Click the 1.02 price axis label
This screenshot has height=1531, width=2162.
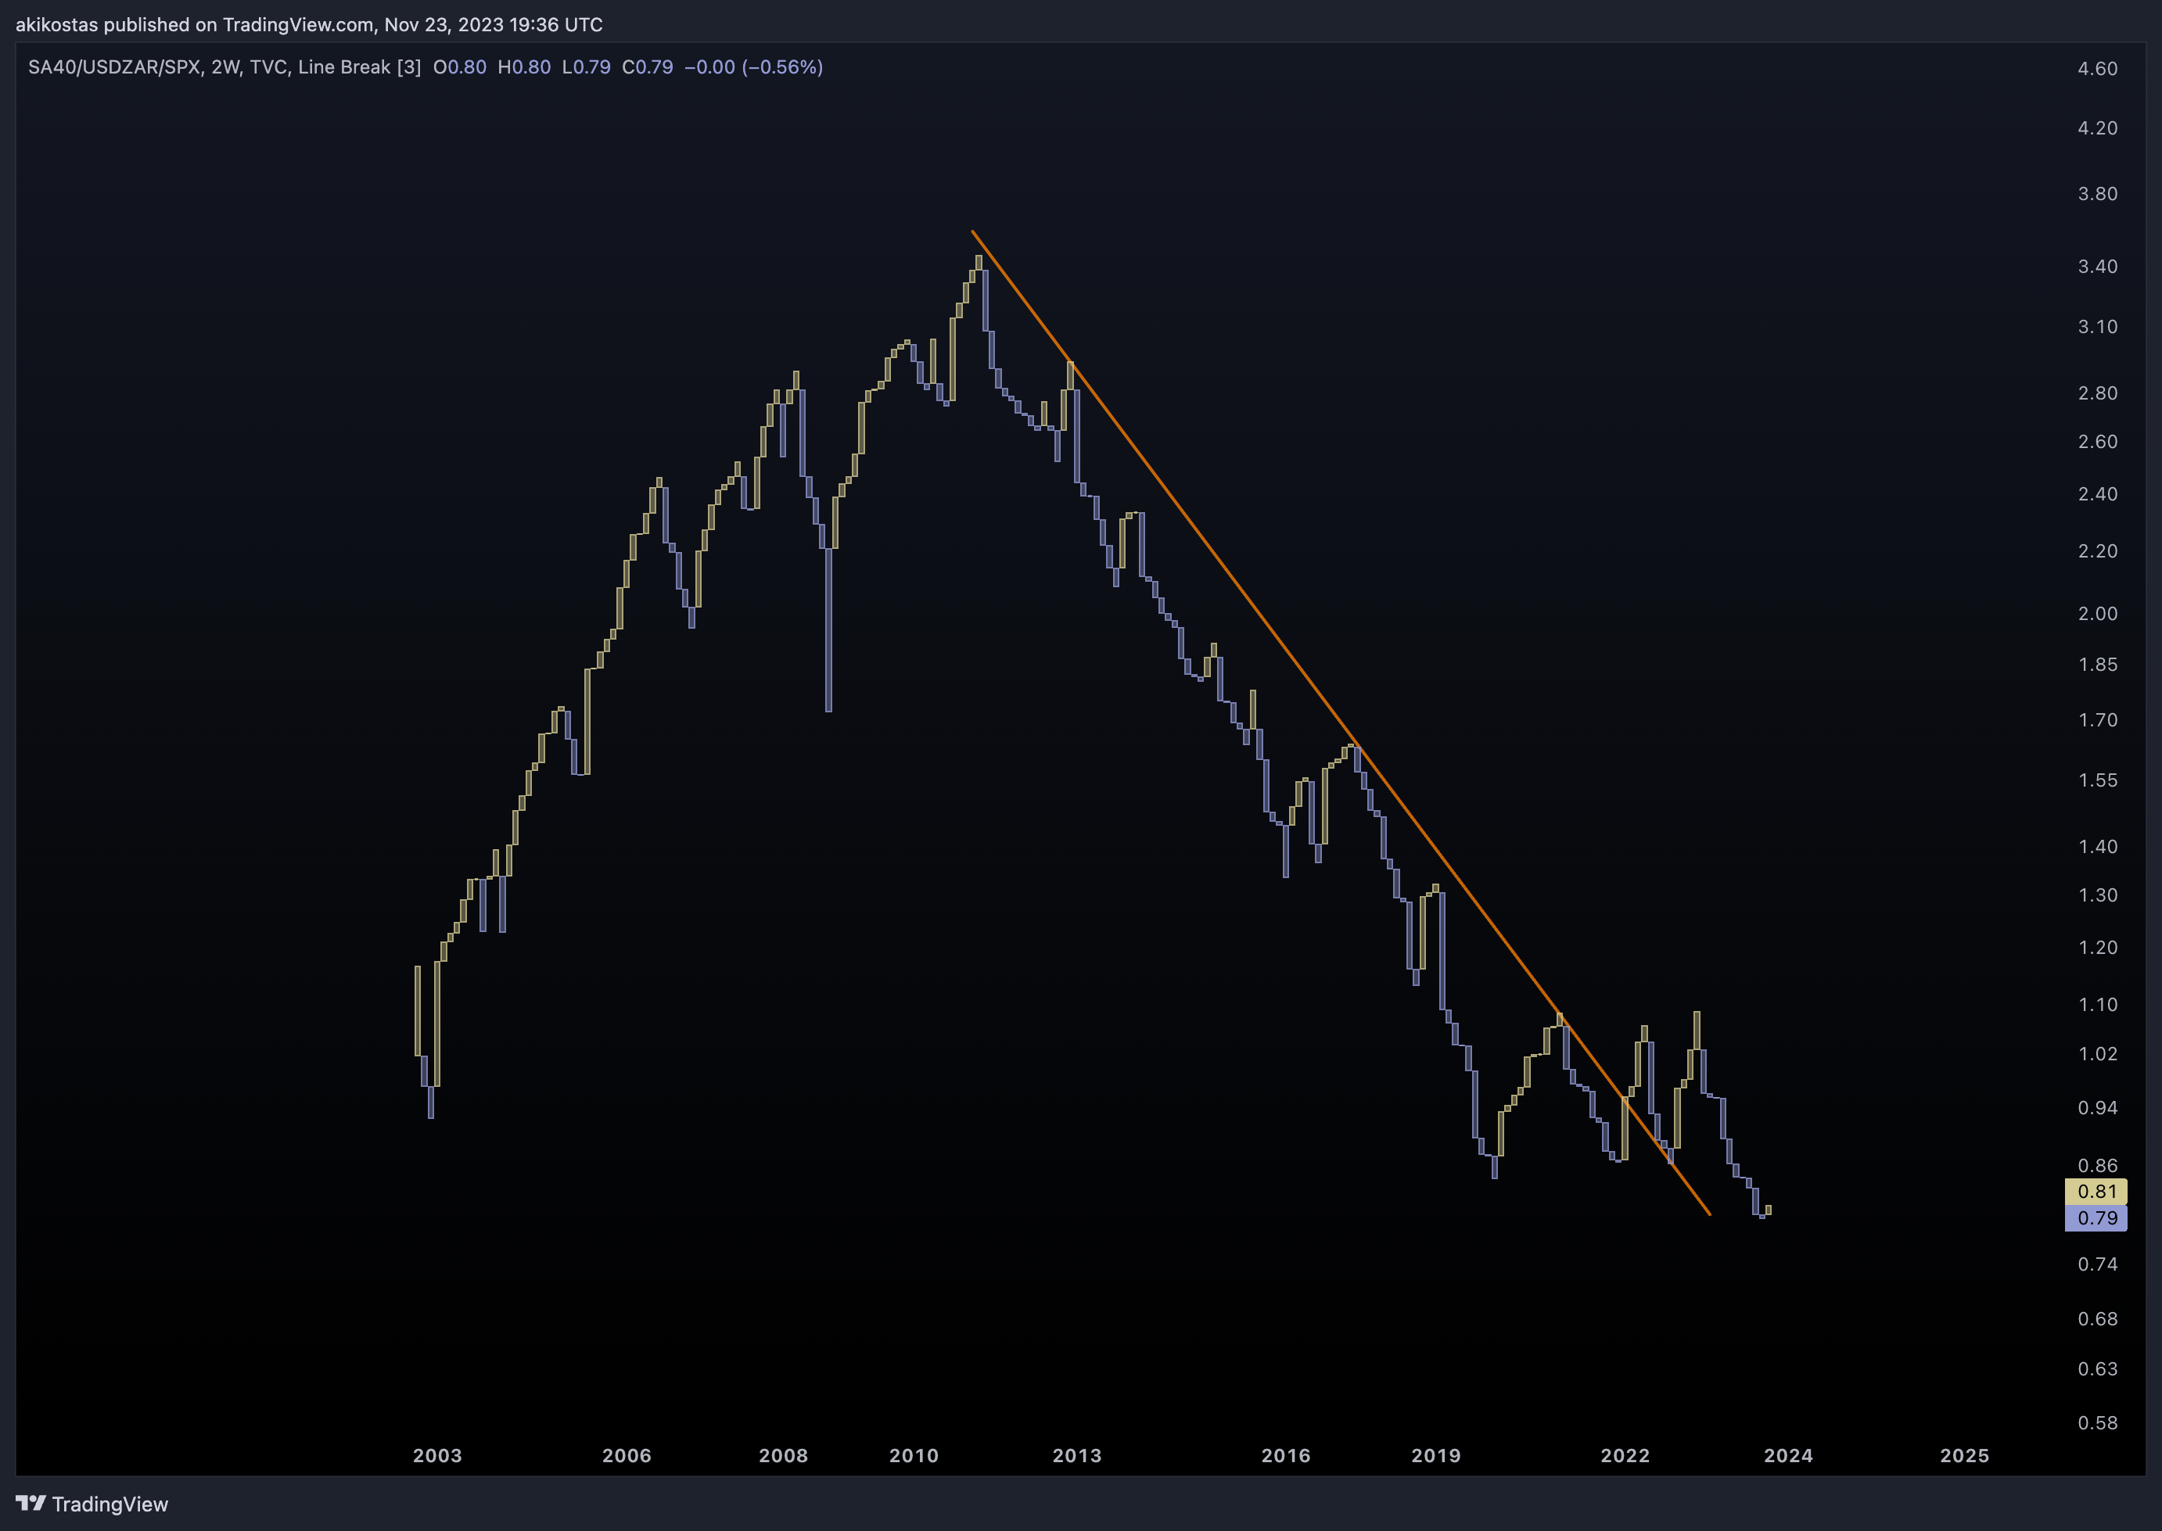click(2098, 1054)
